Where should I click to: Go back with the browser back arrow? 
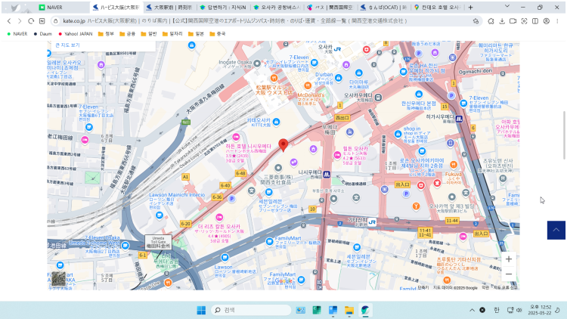(9, 21)
